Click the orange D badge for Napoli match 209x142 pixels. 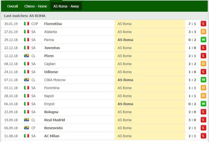pos(203,96)
